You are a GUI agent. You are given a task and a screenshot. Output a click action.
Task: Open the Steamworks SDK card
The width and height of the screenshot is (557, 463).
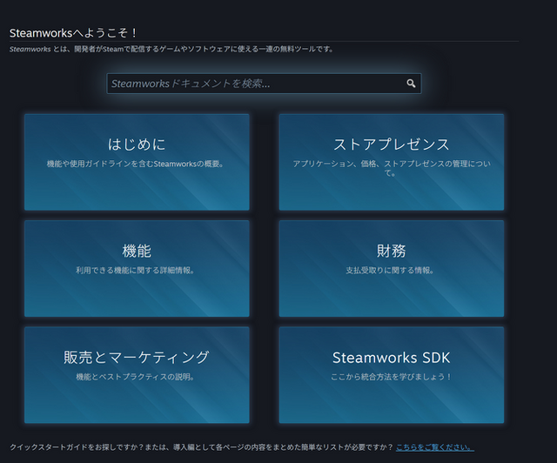tap(392, 375)
